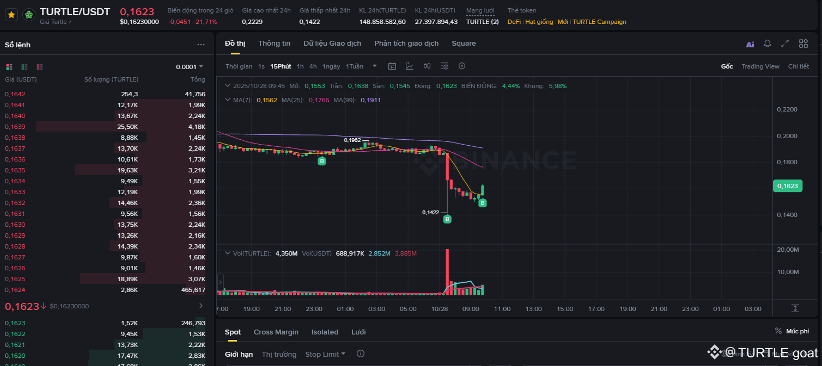The height and width of the screenshot is (366, 822).
Task: Expand chart to fullscreen
Action: (x=785, y=44)
